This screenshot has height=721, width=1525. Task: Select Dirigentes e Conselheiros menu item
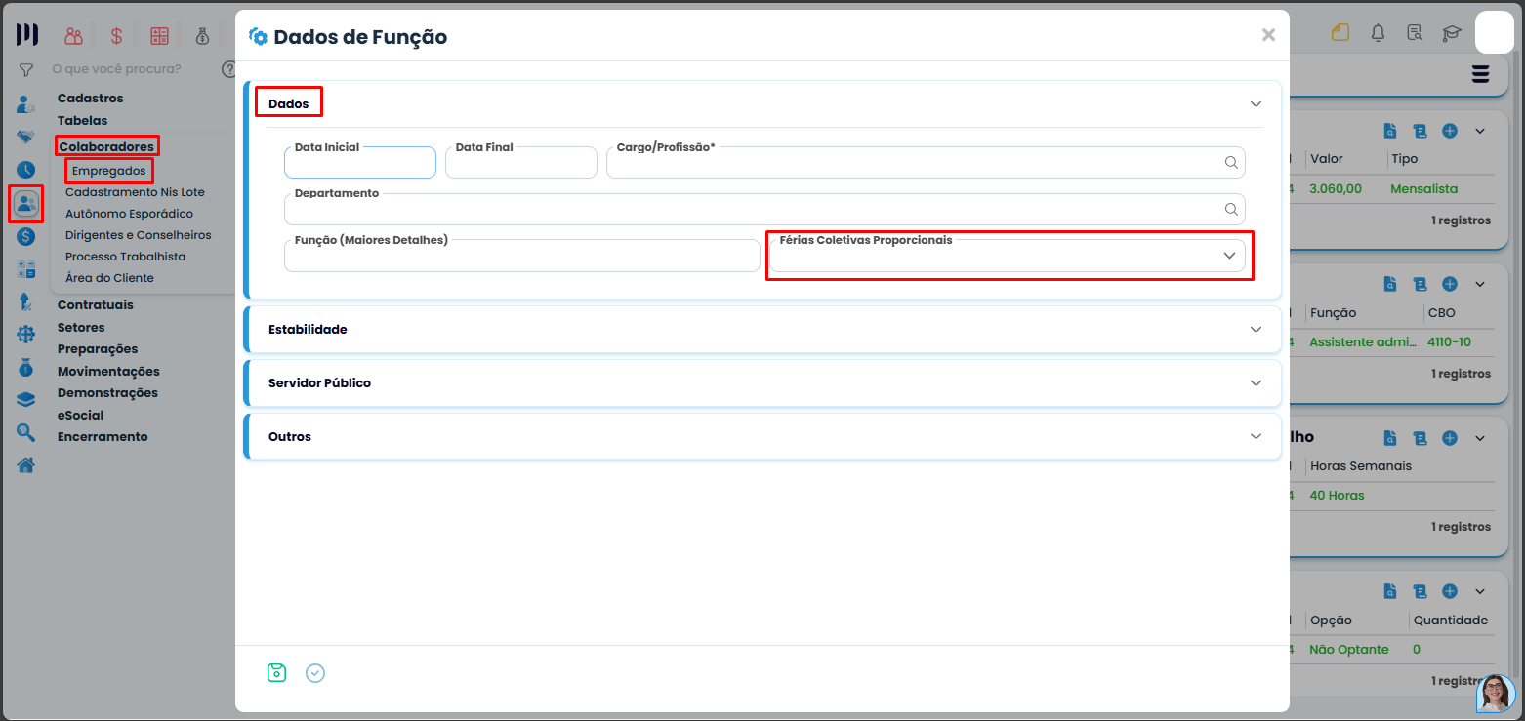(138, 235)
